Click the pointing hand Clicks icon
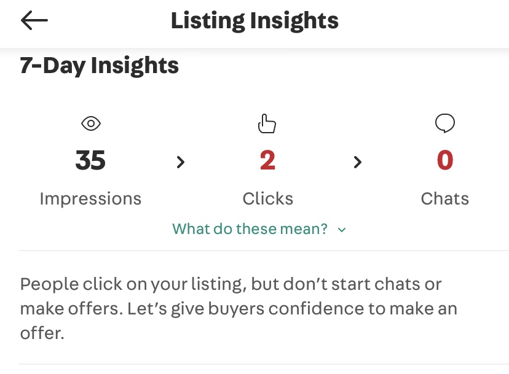The image size is (509, 374). click(267, 123)
